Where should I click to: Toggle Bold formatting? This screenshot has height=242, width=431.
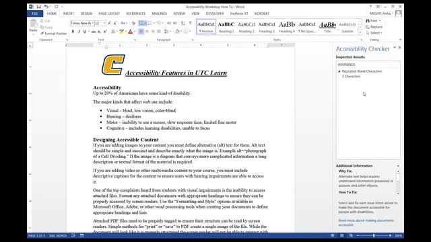tap(73, 32)
